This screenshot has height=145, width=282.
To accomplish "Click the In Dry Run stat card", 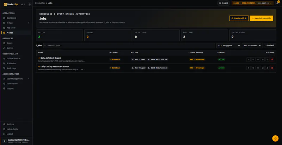I will point(156,35).
